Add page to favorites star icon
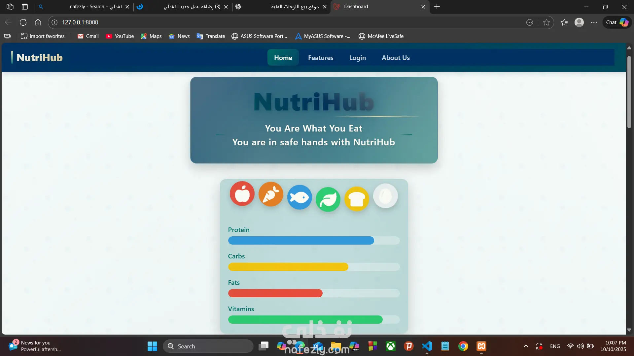Viewport: 634px width, 356px height. point(546,22)
